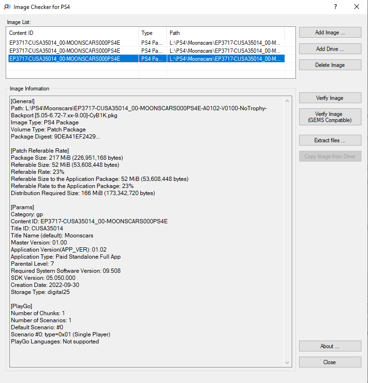Click the [Params] section heading

(22, 207)
